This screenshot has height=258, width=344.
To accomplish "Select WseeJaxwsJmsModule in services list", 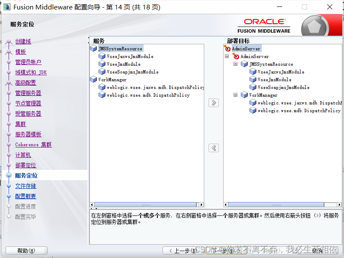I will point(130,56).
